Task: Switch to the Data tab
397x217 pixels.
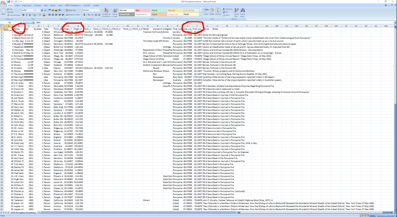Action: [46, 5]
